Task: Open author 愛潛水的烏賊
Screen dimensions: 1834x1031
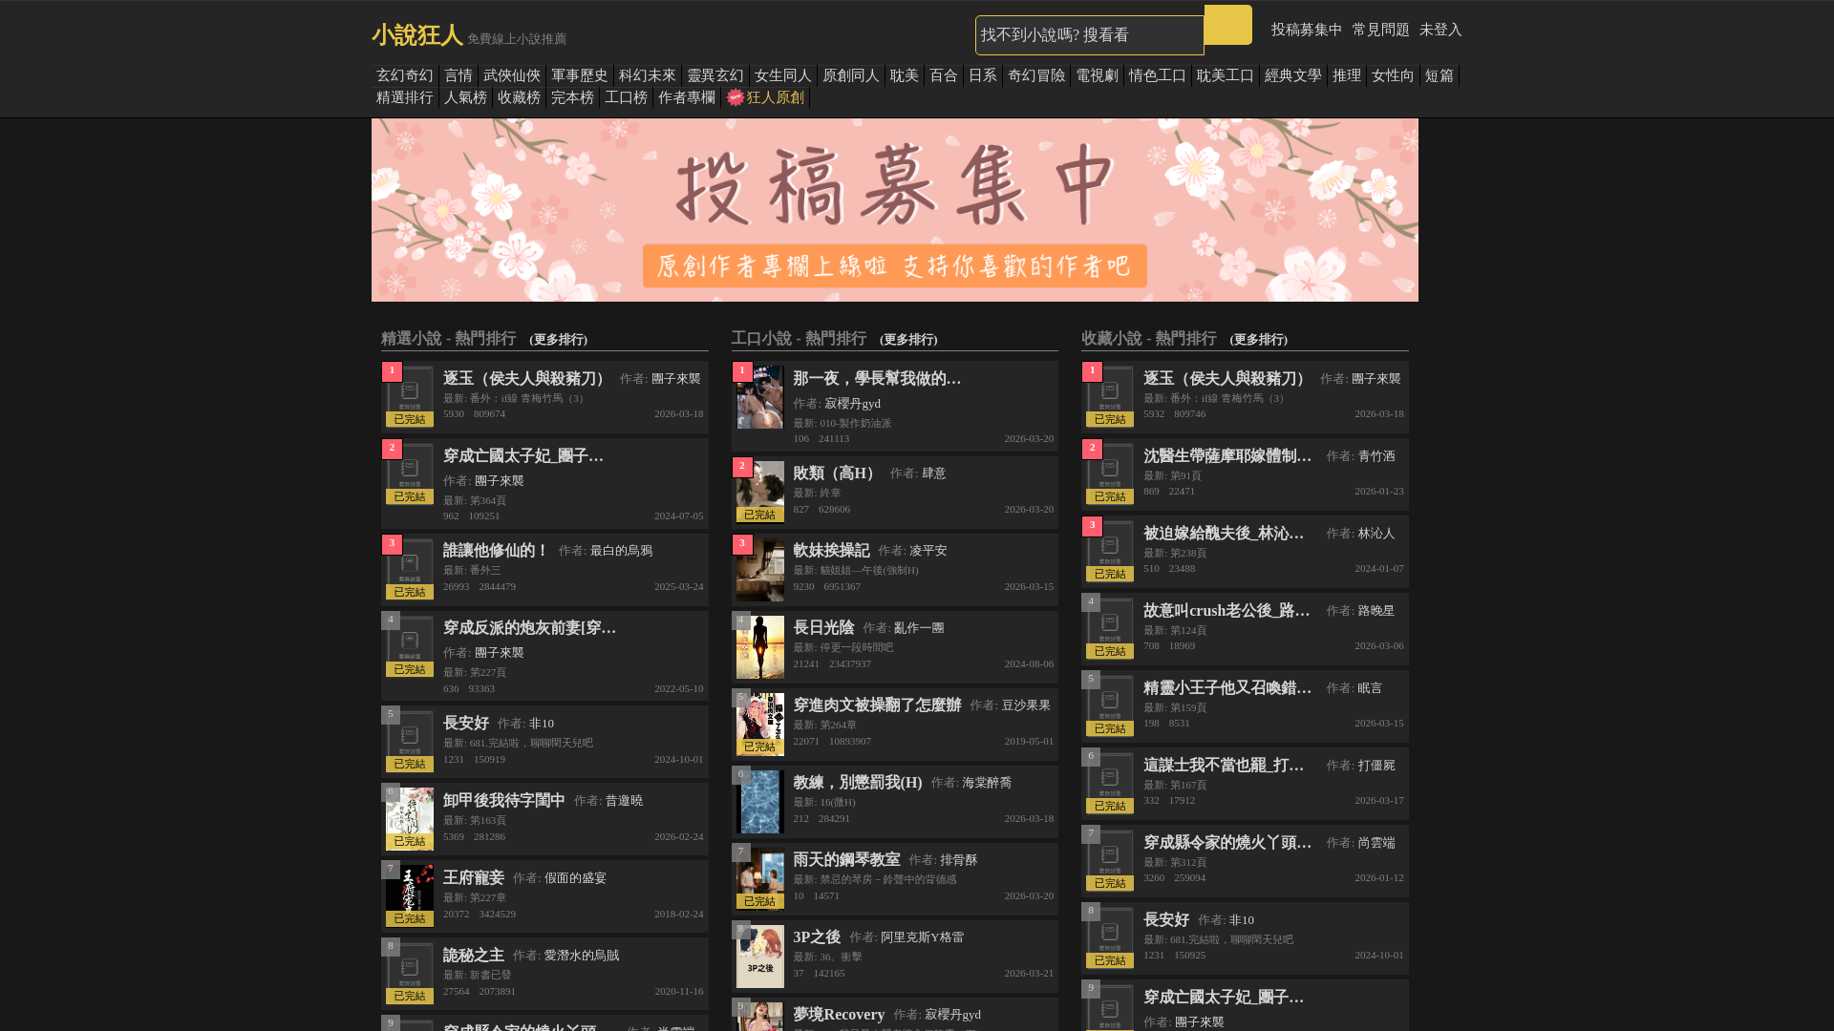Action: (582, 956)
